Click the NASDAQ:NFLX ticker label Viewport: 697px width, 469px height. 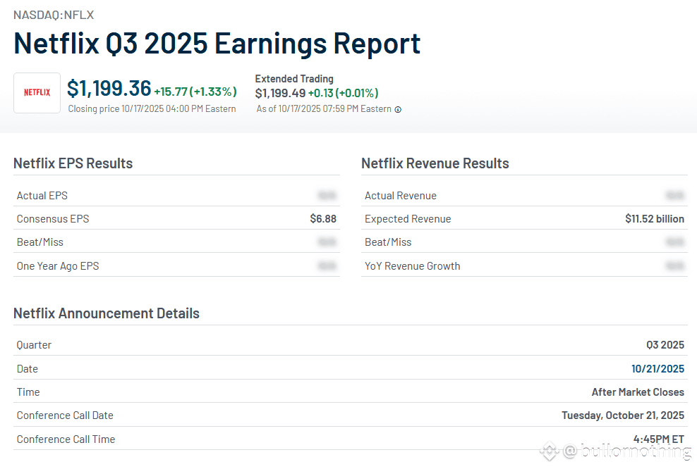click(x=54, y=15)
